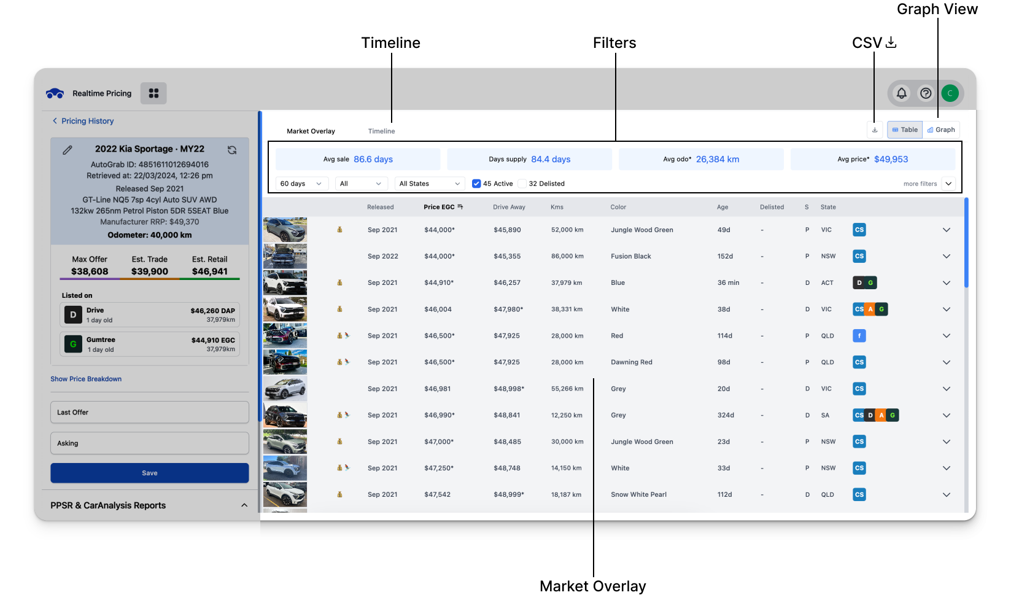Image resolution: width=1011 pixels, height=595 pixels.
Task: Switch to Graph view
Action: coord(941,130)
